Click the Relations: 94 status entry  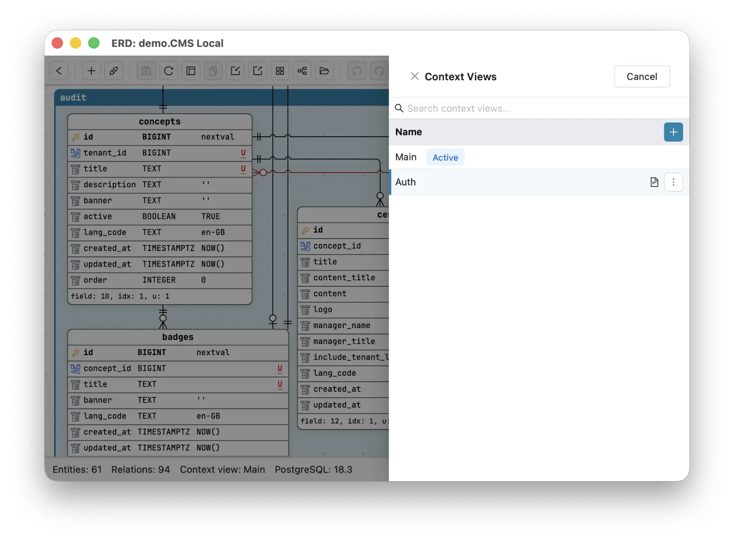click(x=140, y=470)
